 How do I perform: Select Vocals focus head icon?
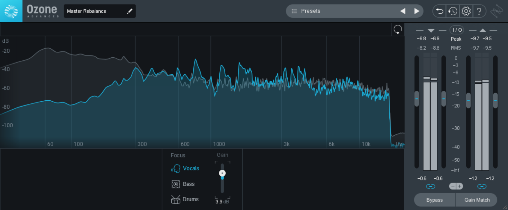point(176,169)
